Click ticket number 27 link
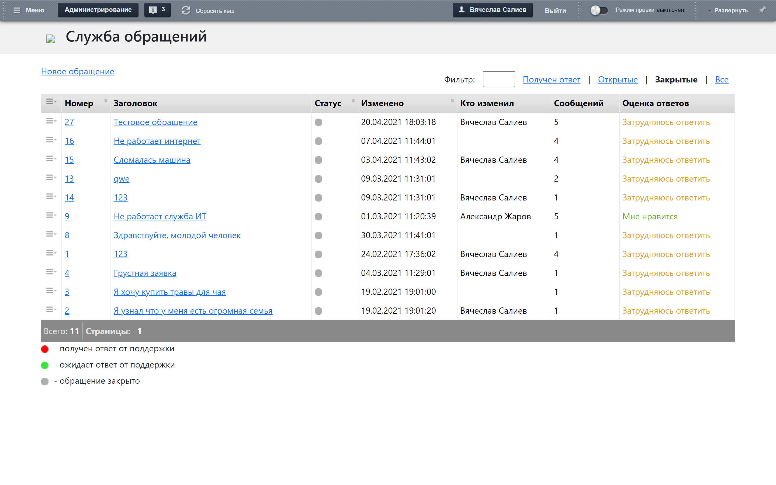 [69, 122]
